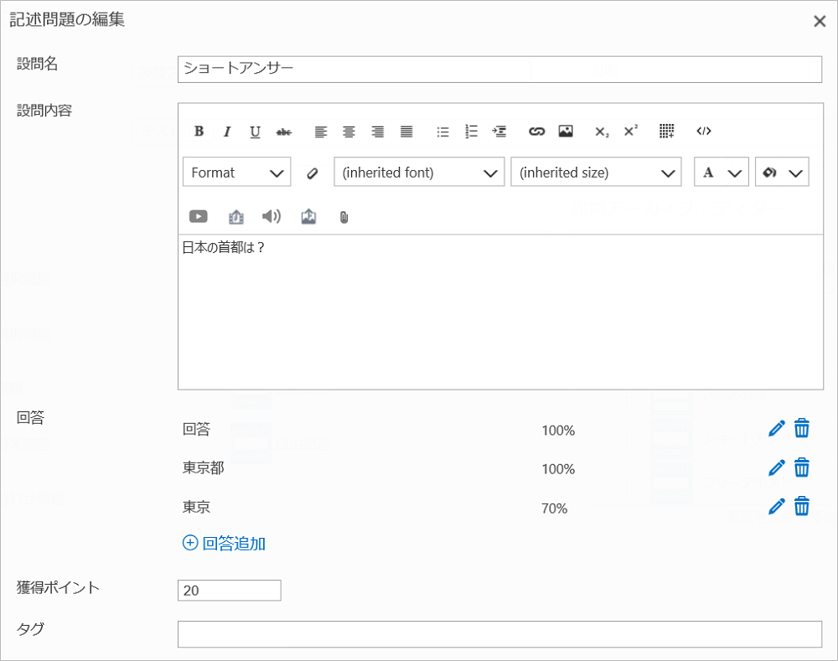
Task: Insert a YouTube video
Action: point(199,217)
